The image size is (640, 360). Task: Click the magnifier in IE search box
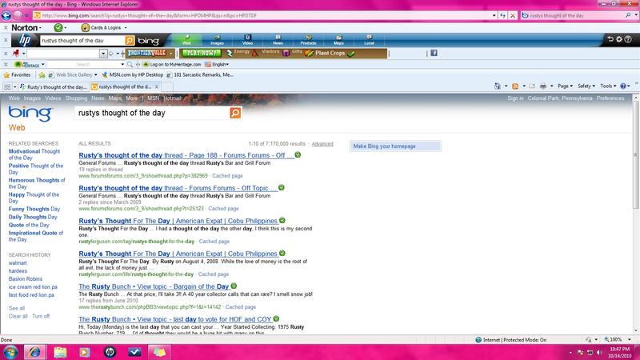click(628, 15)
